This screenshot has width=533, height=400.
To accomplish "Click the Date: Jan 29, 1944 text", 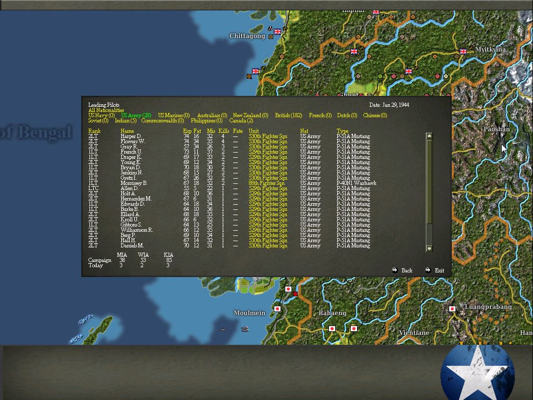I will (389, 105).
